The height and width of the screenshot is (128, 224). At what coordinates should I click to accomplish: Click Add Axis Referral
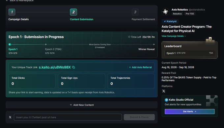coord(140,67)
